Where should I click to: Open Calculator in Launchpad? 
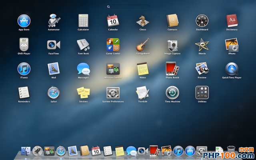pos(83,20)
